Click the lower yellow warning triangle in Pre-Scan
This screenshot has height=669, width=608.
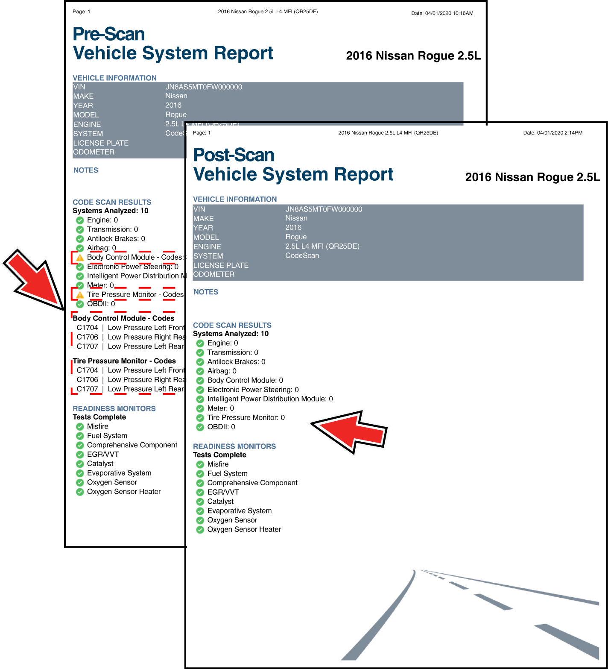pyautogui.click(x=80, y=295)
